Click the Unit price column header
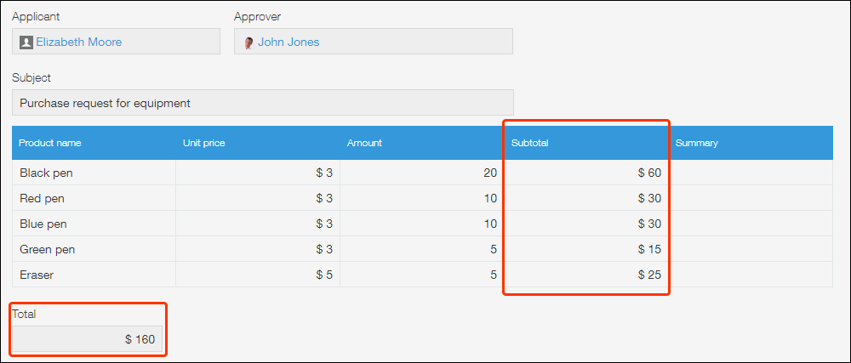This screenshot has width=851, height=363. pyautogui.click(x=204, y=143)
